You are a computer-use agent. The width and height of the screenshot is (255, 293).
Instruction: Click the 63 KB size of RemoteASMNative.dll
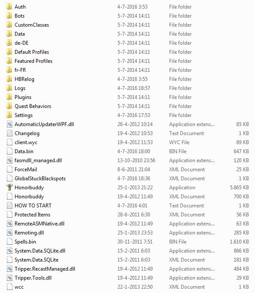pos(243,223)
